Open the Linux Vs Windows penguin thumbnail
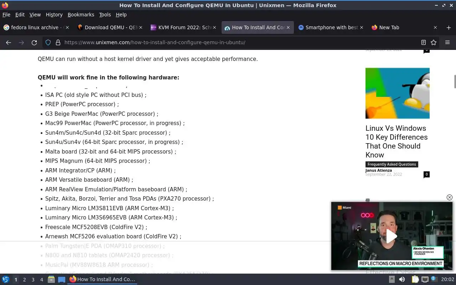456x285 pixels. pyautogui.click(x=398, y=93)
